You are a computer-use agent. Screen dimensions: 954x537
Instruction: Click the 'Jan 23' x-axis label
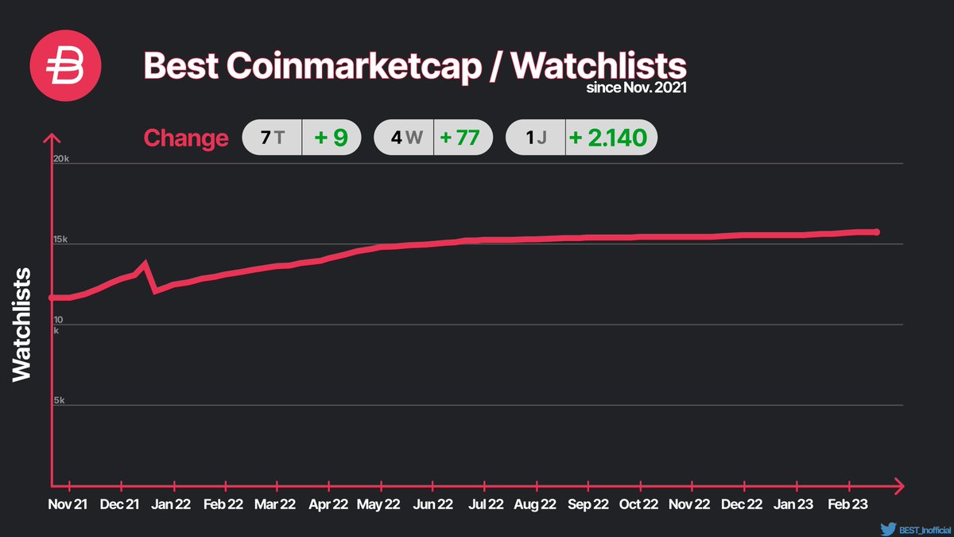[x=794, y=504]
